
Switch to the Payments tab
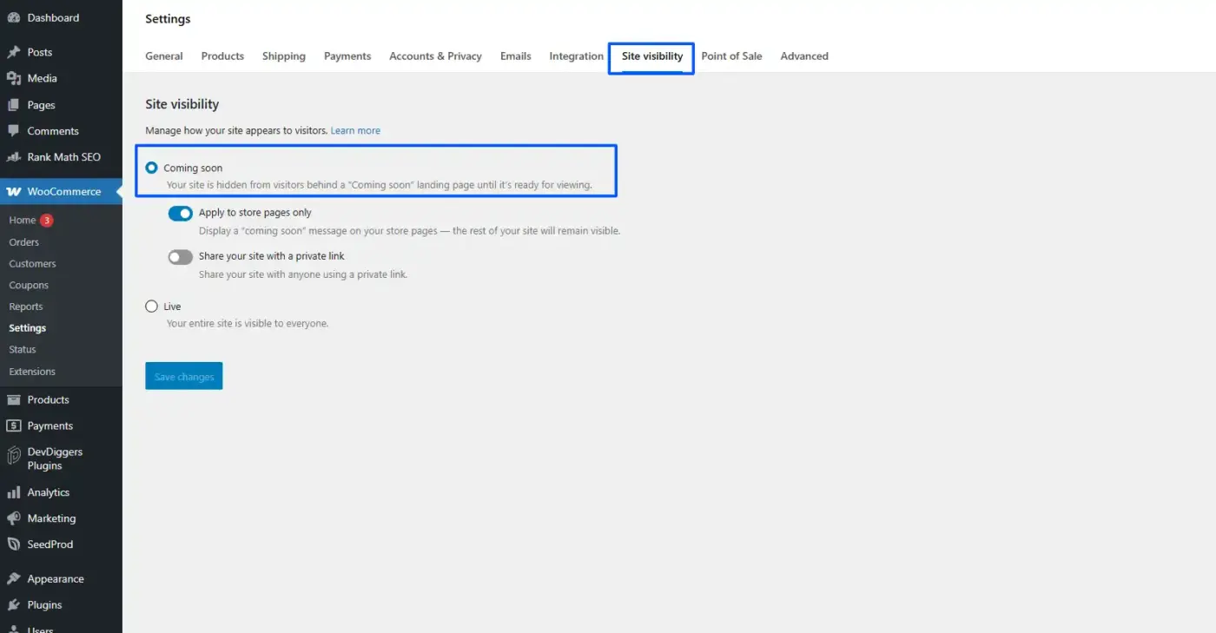point(347,56)
